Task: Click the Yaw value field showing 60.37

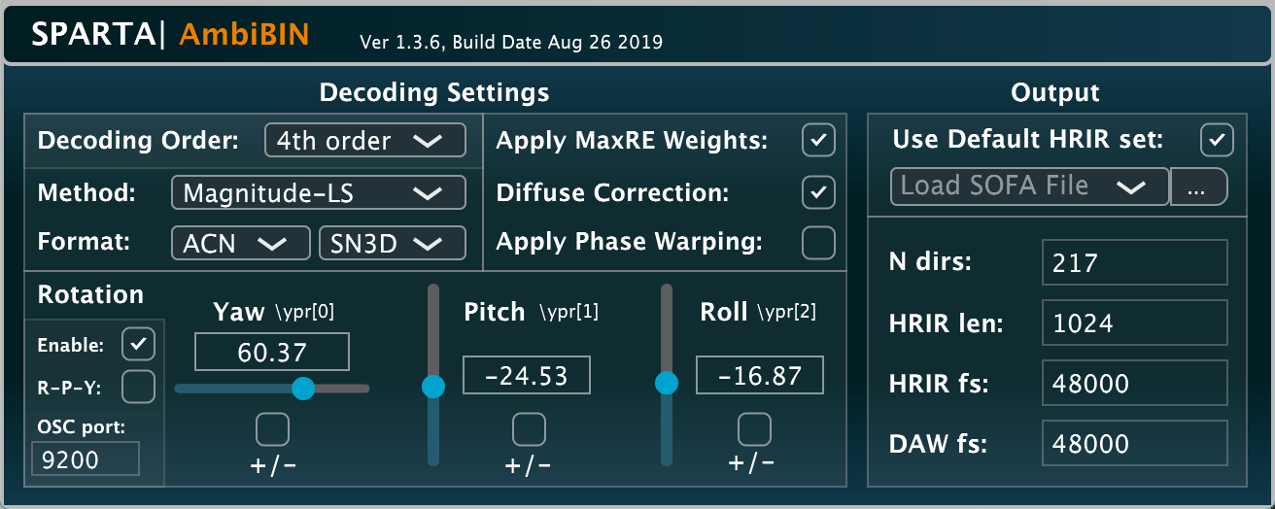Action: pos(271,352)
